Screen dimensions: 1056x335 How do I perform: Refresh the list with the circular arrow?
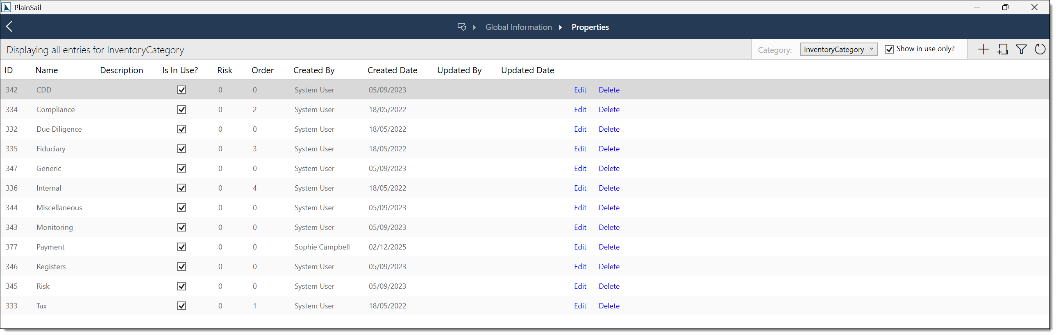click(x=1040, y=49)
